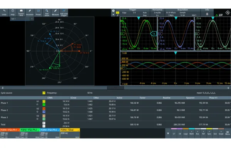Select the Tab 1 tab label
Viewport: 231px width, 154px height.
pos(13,19)
